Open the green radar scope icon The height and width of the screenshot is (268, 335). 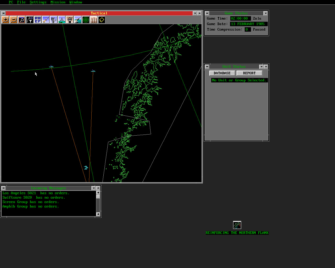[86, 20]
